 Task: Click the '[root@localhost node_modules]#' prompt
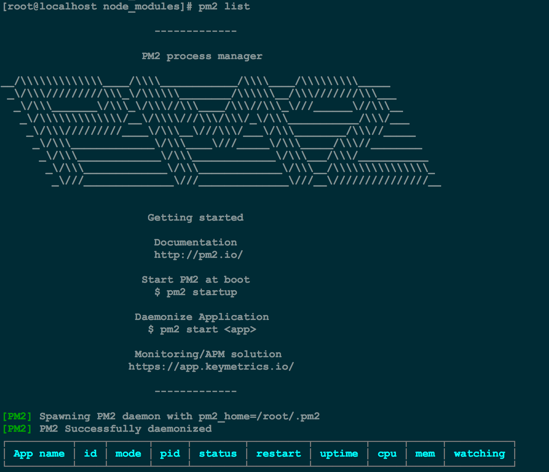[97, 6]
